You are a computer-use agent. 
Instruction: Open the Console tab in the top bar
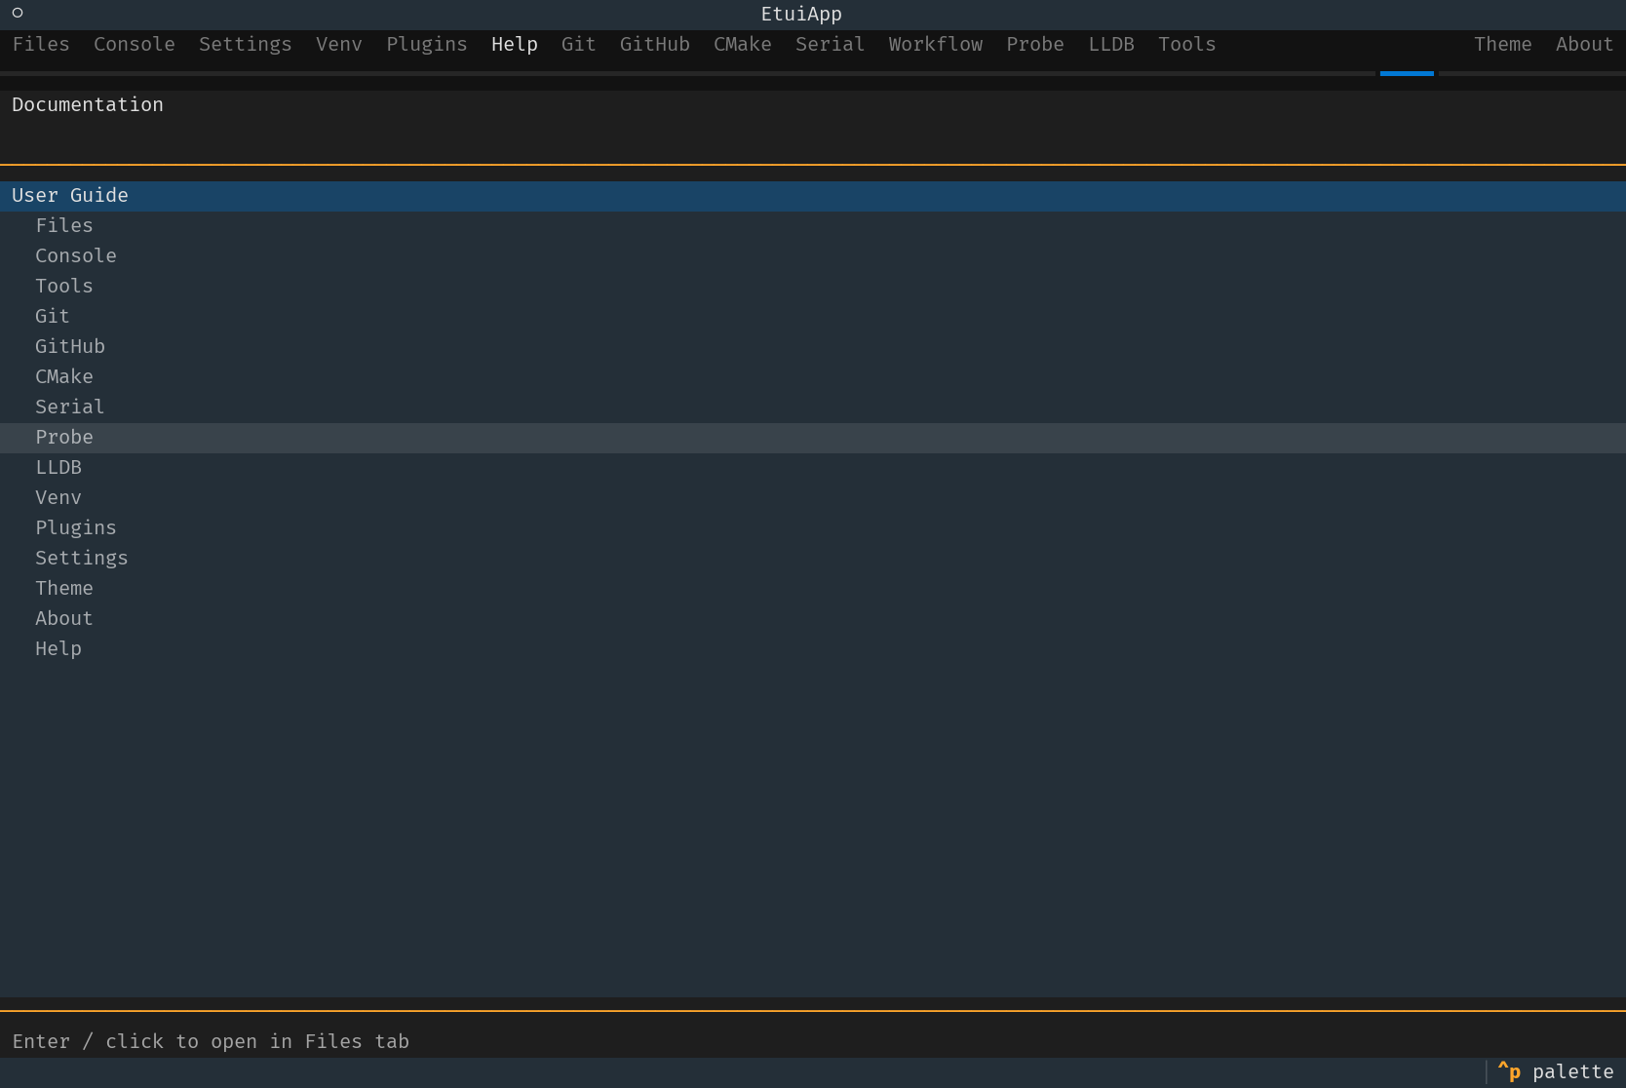(x=135, y=45)
